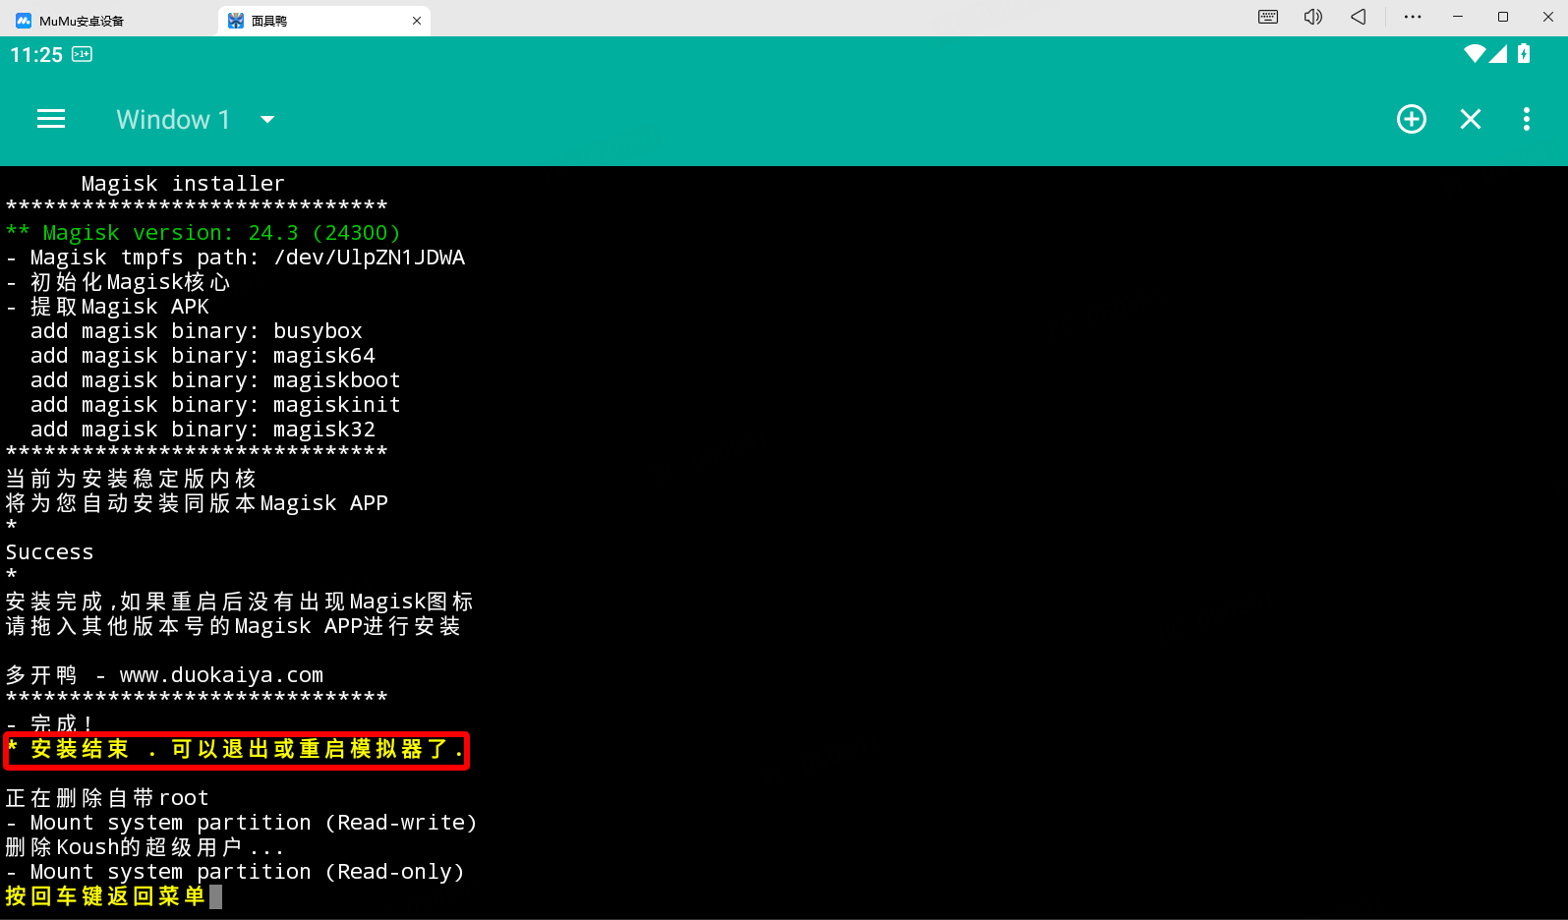Click the 'Mount system partition (Read-write)' line
Viewport: 1568px width, 920px height.
(x=242, y=823)
